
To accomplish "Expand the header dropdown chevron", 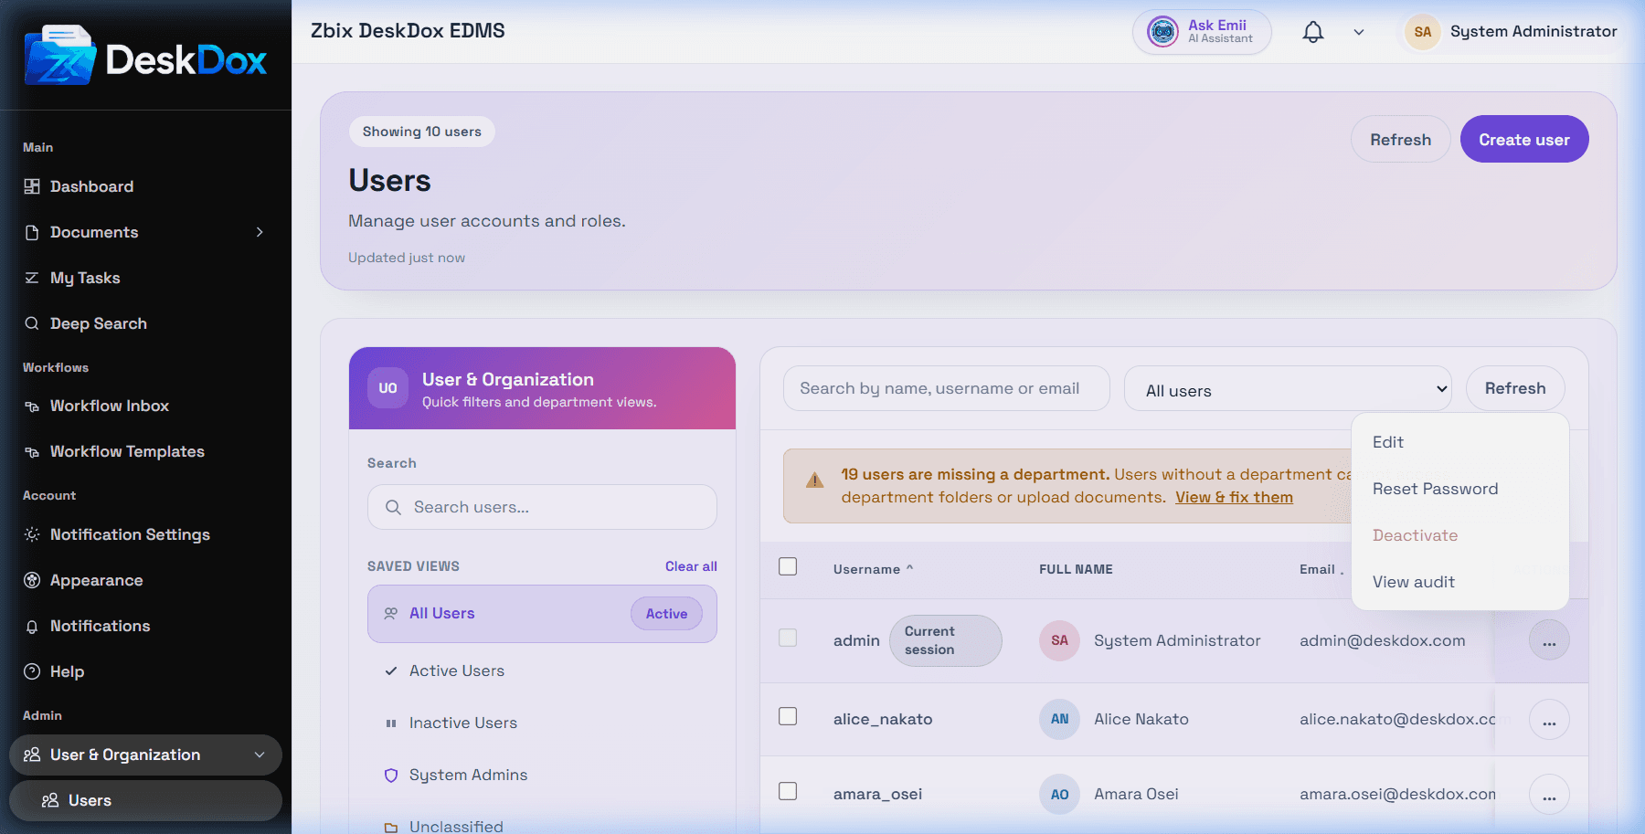I will [x=1359, y=32].
